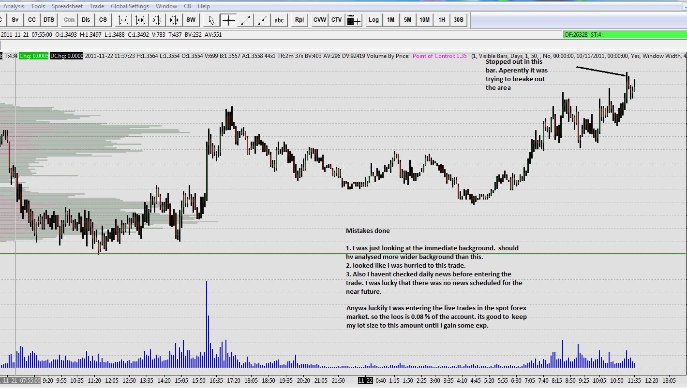Click the 4:45 time axis label
Image resolution: width=687 pixels, height=388 pixels.
pyautogui.click(x=475, y=381)
